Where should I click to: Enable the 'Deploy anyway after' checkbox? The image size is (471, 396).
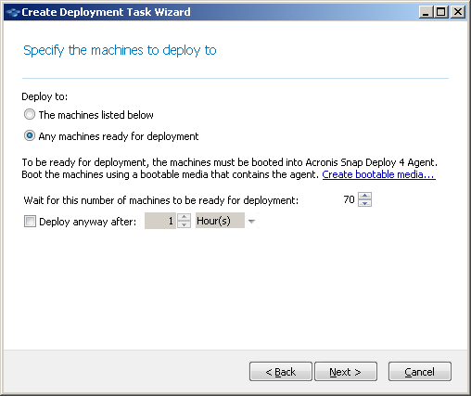coord(30,222)
